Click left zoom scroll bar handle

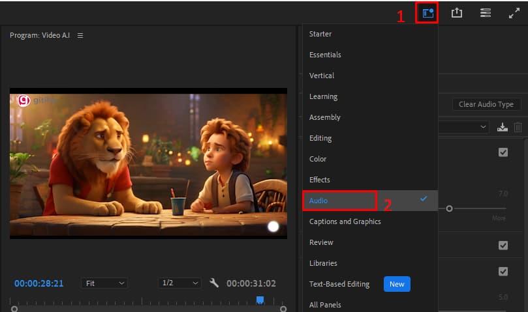coord(14,309)
